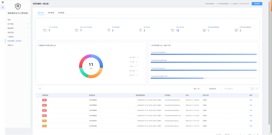Click the progress bar for /root/test/file/test002.js
This screenshot has height=135, width=272.
(204, 54)
